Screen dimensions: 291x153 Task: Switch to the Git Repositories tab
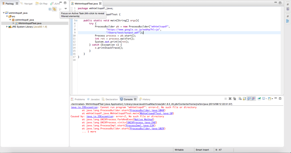click(x=41, y=3)
